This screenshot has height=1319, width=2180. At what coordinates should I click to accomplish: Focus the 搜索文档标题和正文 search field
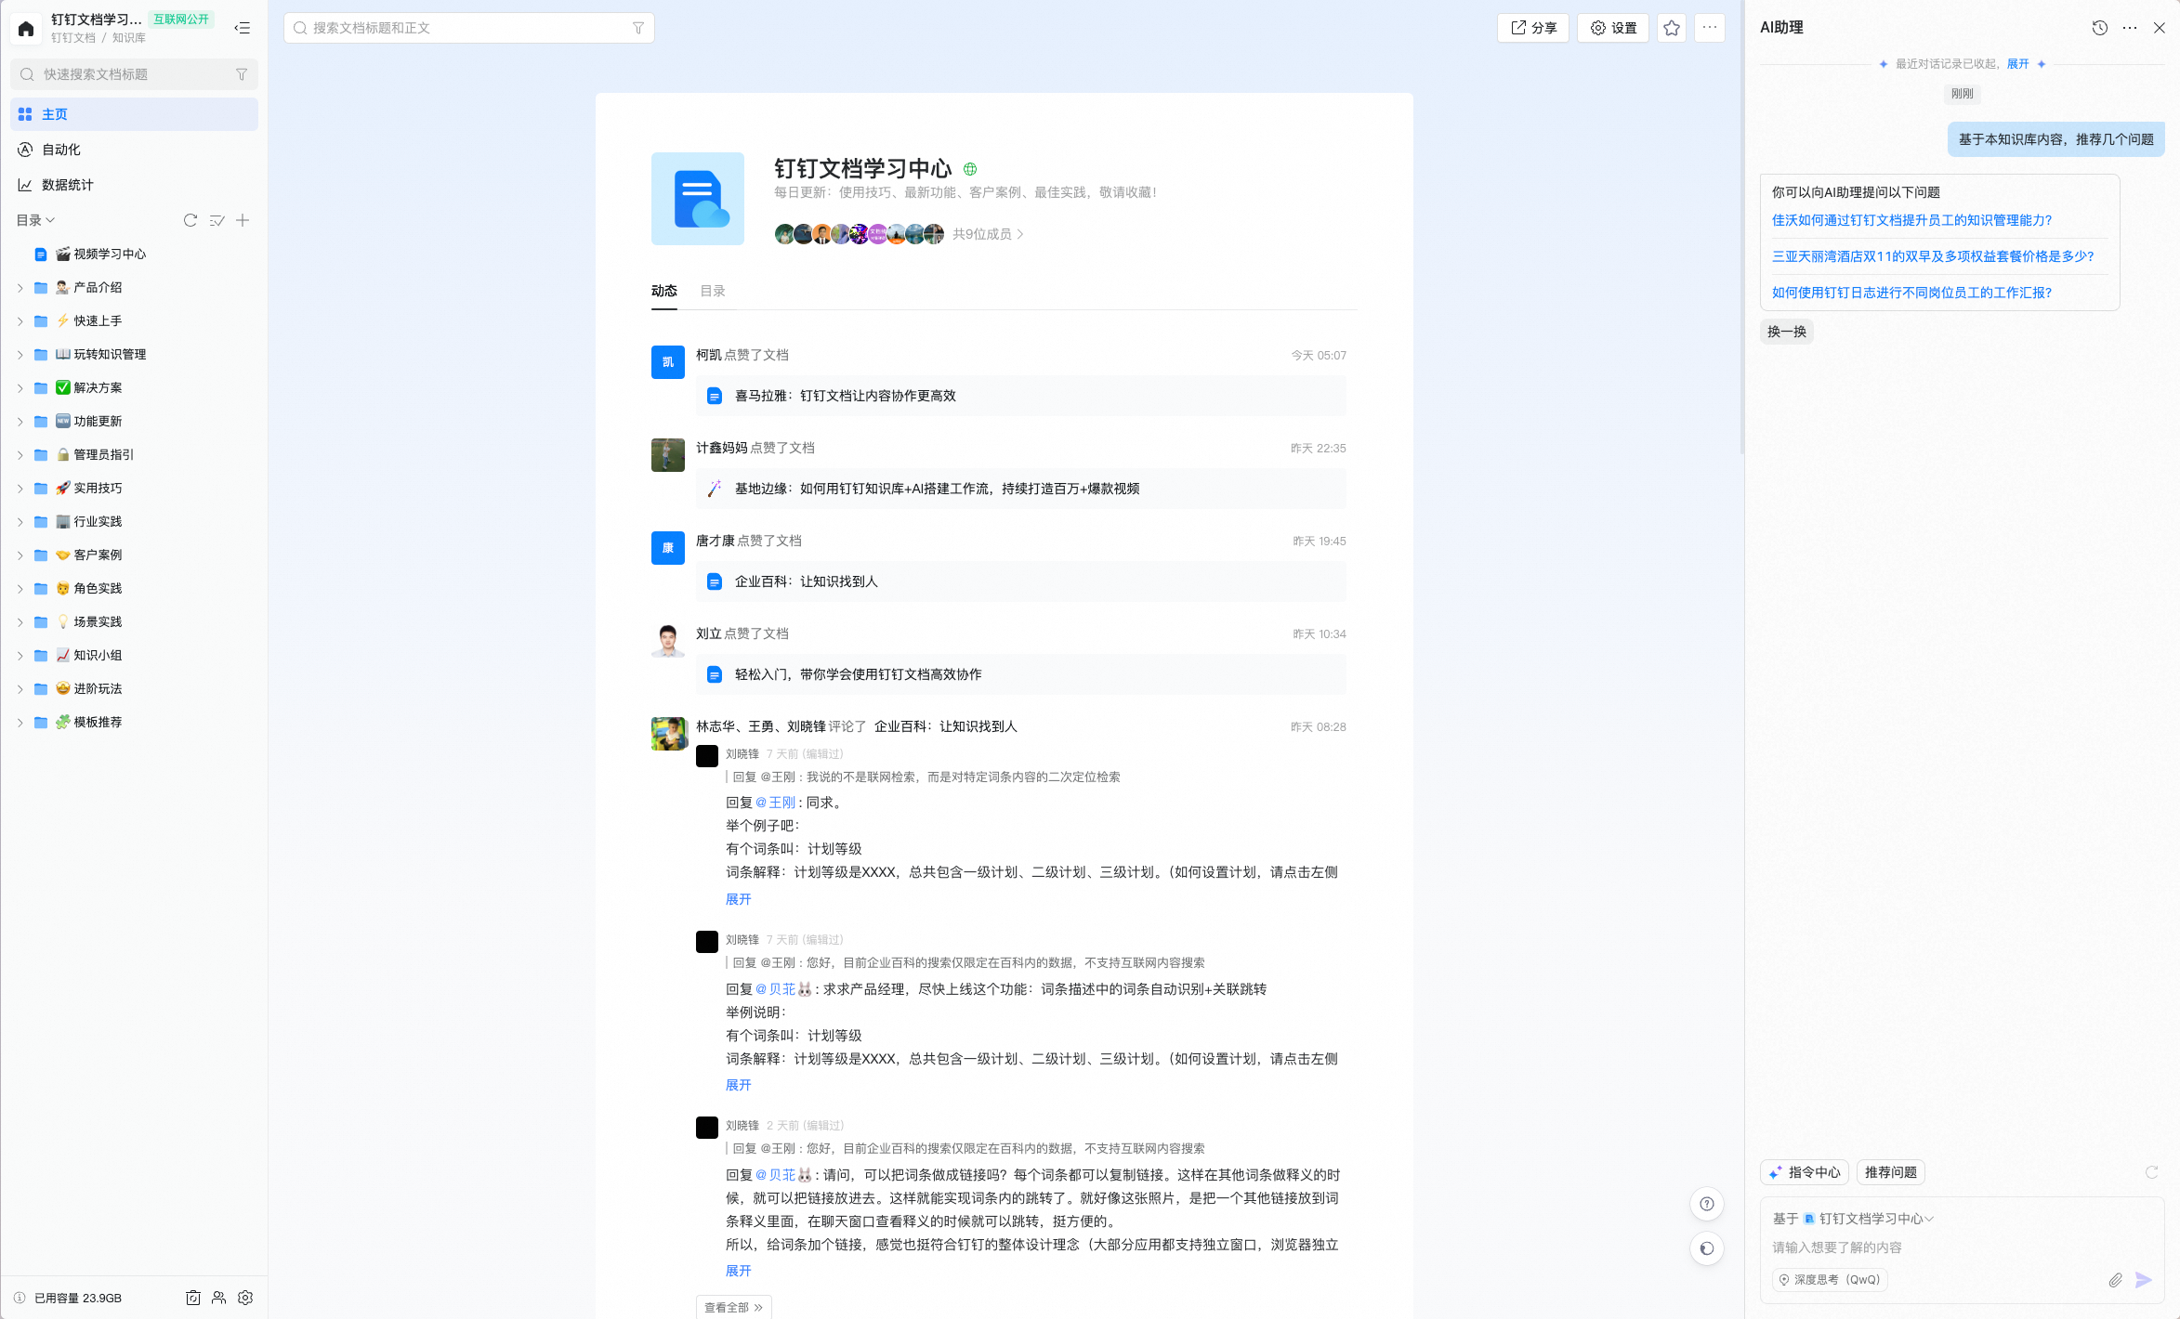(469, 28)
